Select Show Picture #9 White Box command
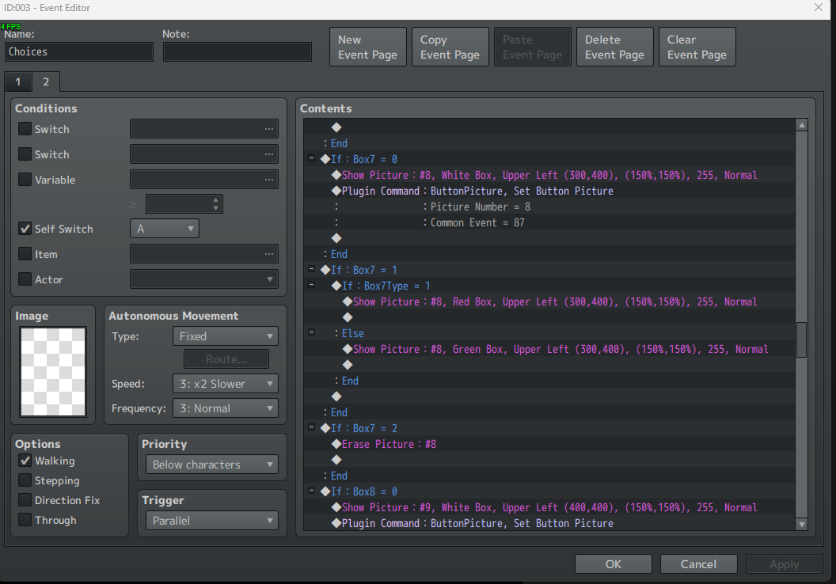This screenshot has width=836, height=584. pos(549,507)
